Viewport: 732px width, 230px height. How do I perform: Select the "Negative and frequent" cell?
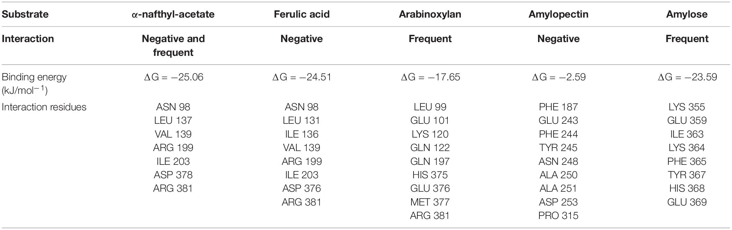pyautogui.click(x=173, y=46)
